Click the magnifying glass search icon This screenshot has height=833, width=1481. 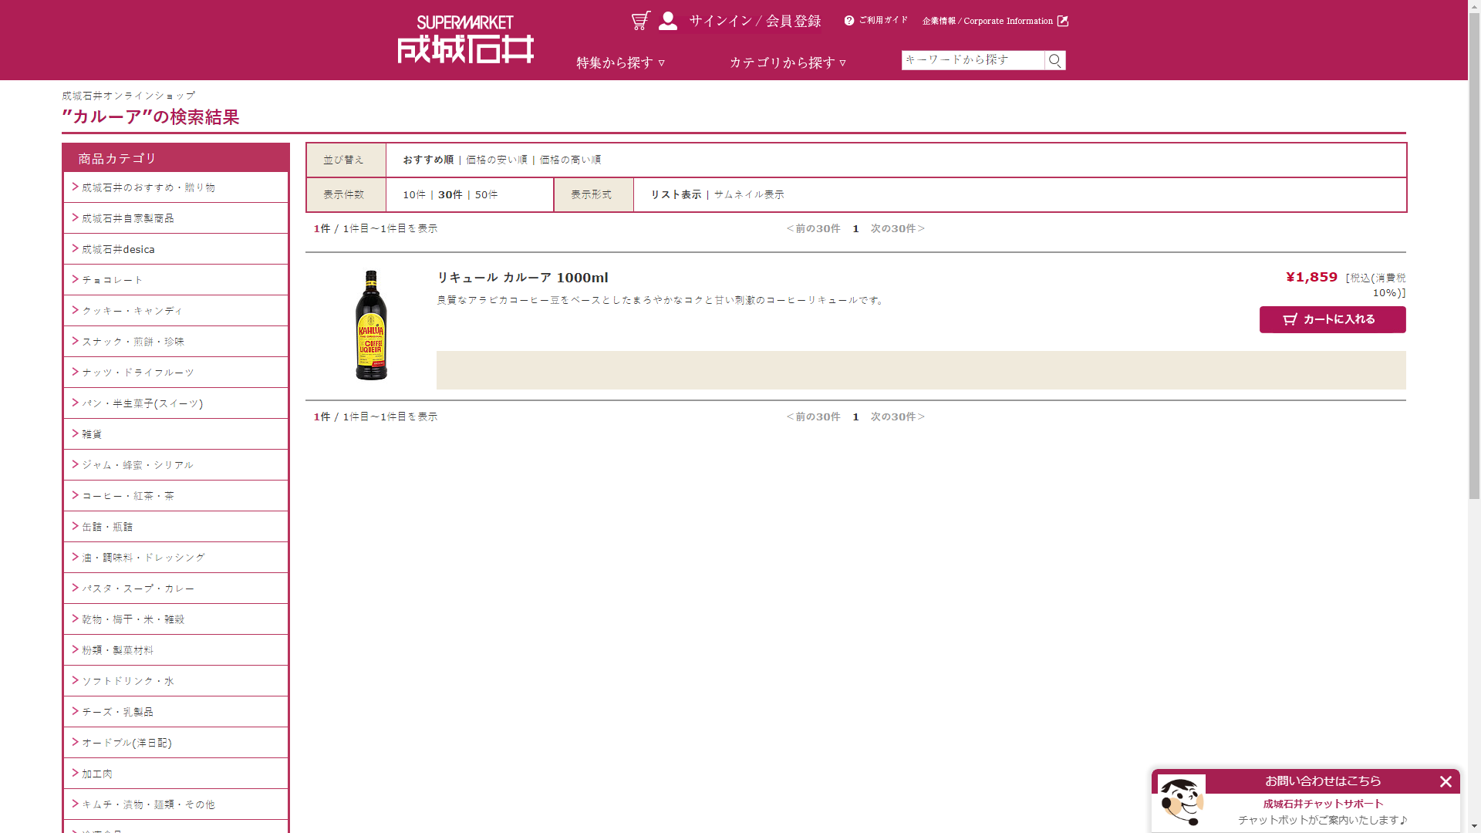click(x=1054, y=60)
